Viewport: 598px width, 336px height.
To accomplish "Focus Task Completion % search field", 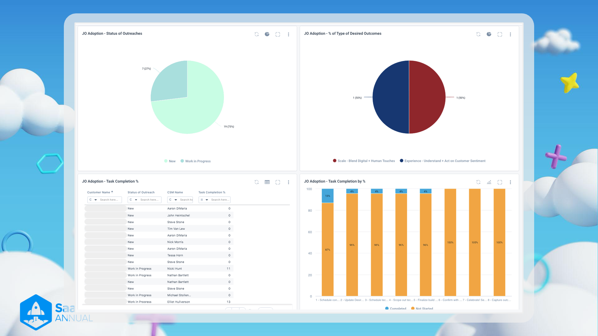I will (x=220, y=200).
